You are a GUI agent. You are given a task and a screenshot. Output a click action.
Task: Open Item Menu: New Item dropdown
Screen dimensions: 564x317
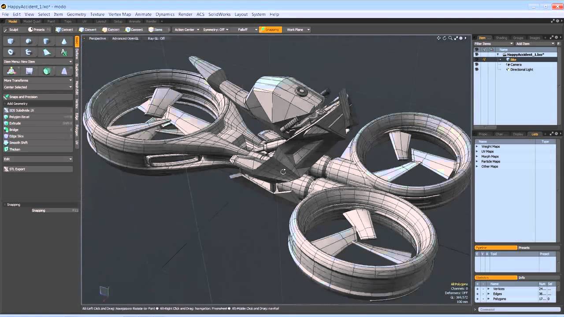click(x=37, y=62)
